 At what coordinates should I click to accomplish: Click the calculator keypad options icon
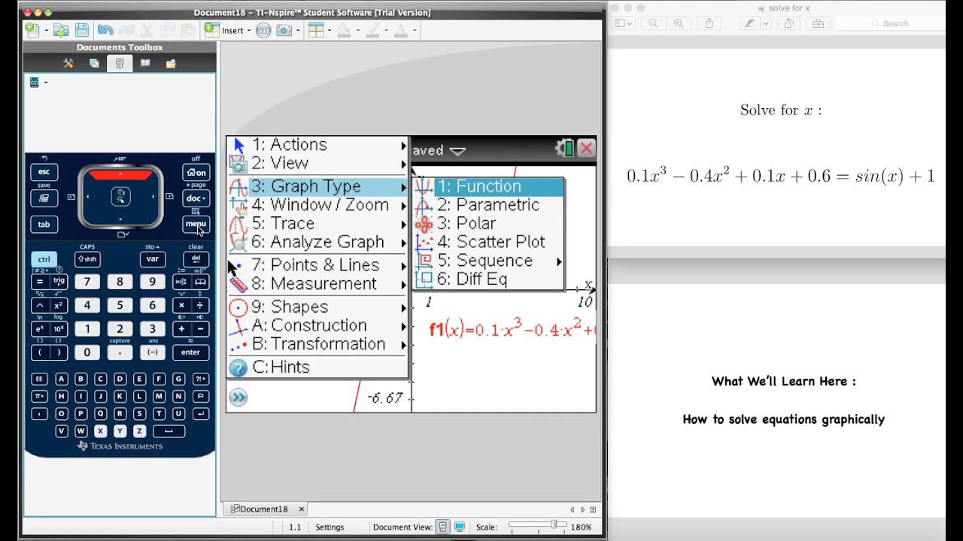(x=35, y=82)
